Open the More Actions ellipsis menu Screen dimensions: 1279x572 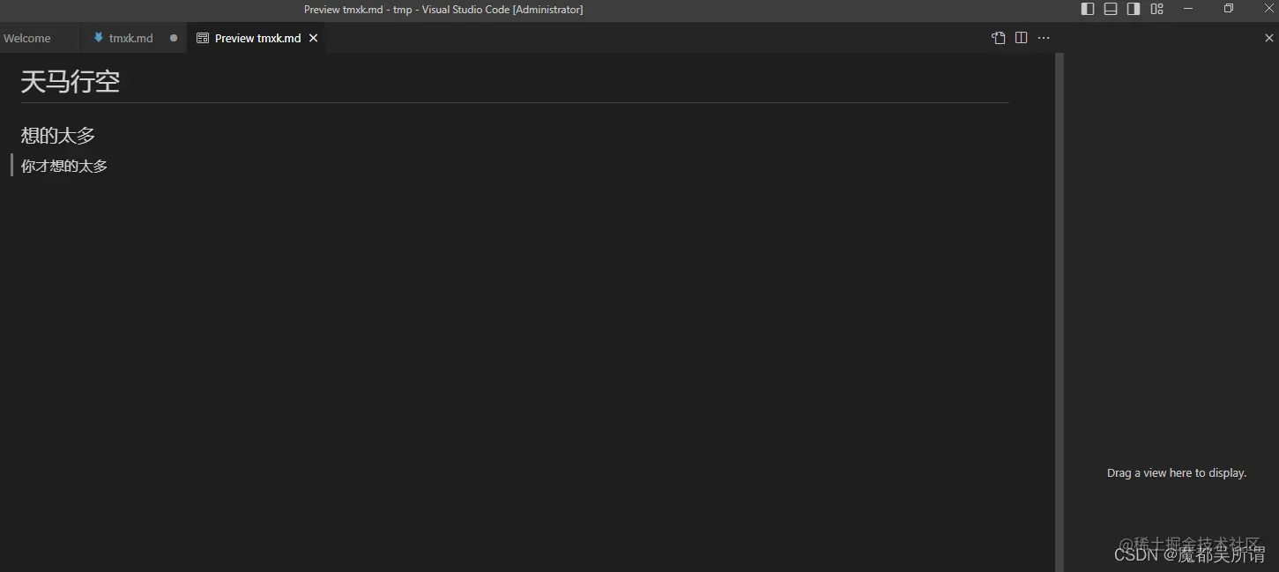1044,38
